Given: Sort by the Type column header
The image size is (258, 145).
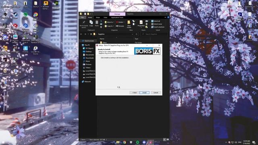Looking at the screenshot, I should pos(136,39).
